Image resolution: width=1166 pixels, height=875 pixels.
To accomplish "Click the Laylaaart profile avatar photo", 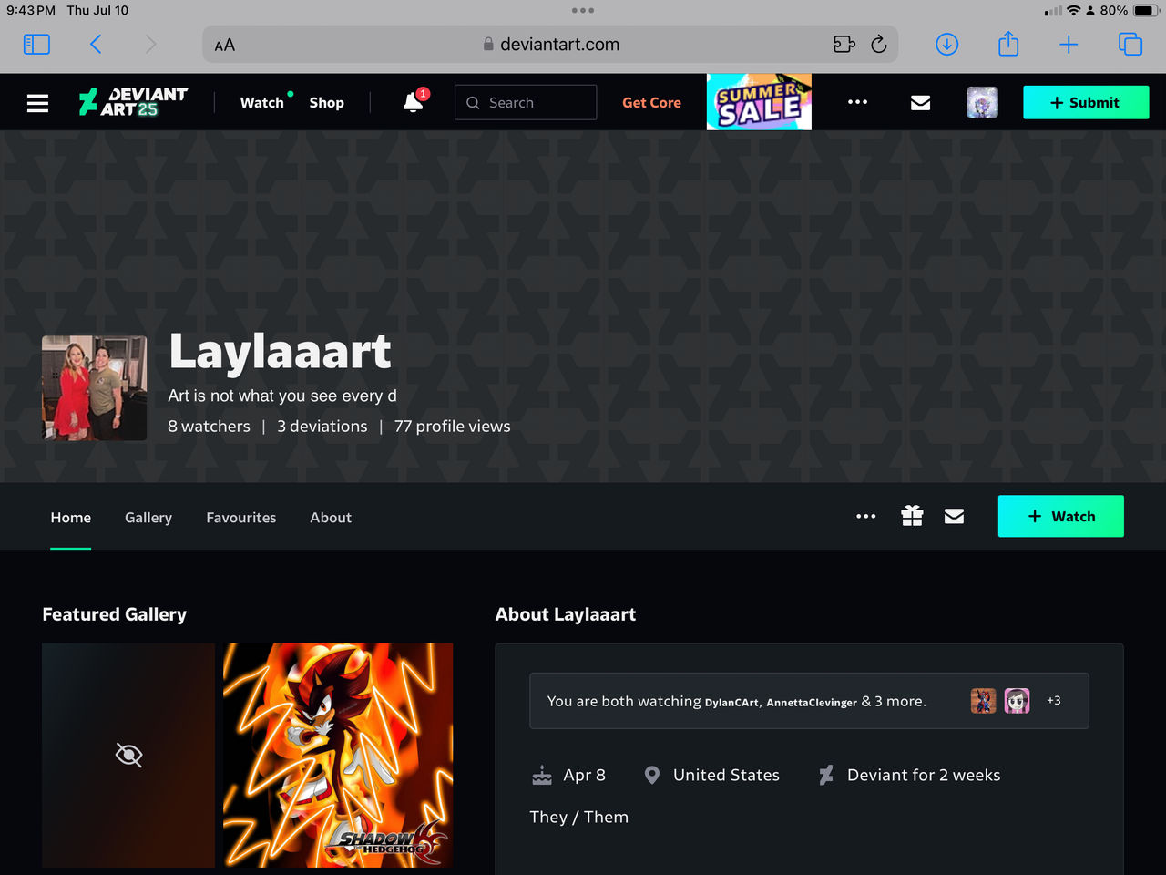I will point(95,388).
